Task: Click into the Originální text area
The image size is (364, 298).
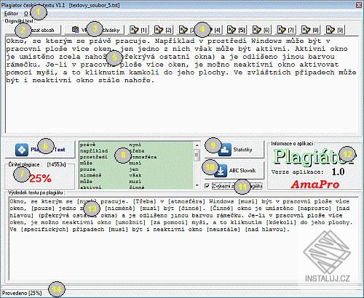Action: pyautogui.click(x=181, y=84)
